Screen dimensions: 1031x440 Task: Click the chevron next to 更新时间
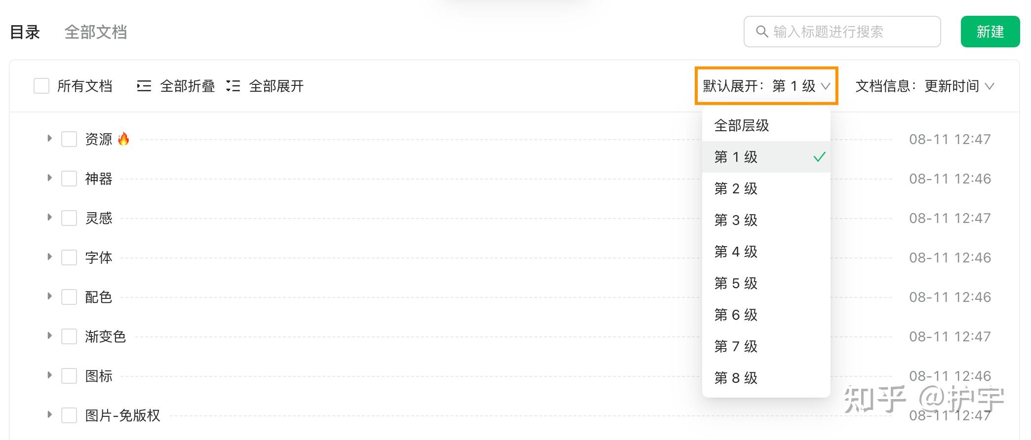click(x=989, y=86)
